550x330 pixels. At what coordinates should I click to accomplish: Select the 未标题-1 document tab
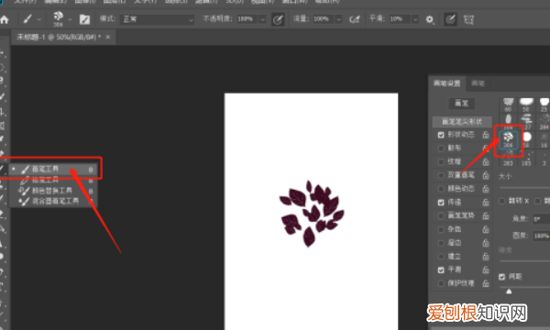tap(59, 37)
